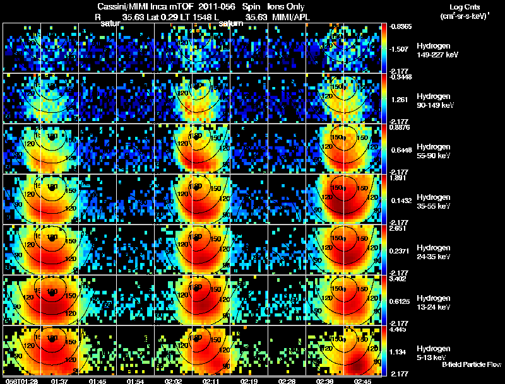Click the 'Lat 0.29' value in the header
This screenshot has width=505, height=384.
click(162, 17)
